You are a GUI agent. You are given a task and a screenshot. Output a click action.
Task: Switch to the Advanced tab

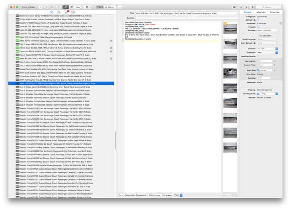[x=261, y=12]
